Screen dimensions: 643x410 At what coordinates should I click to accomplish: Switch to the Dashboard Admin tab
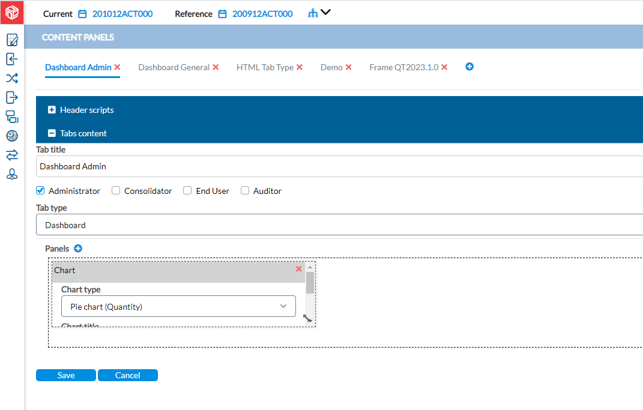click(78, 67)
